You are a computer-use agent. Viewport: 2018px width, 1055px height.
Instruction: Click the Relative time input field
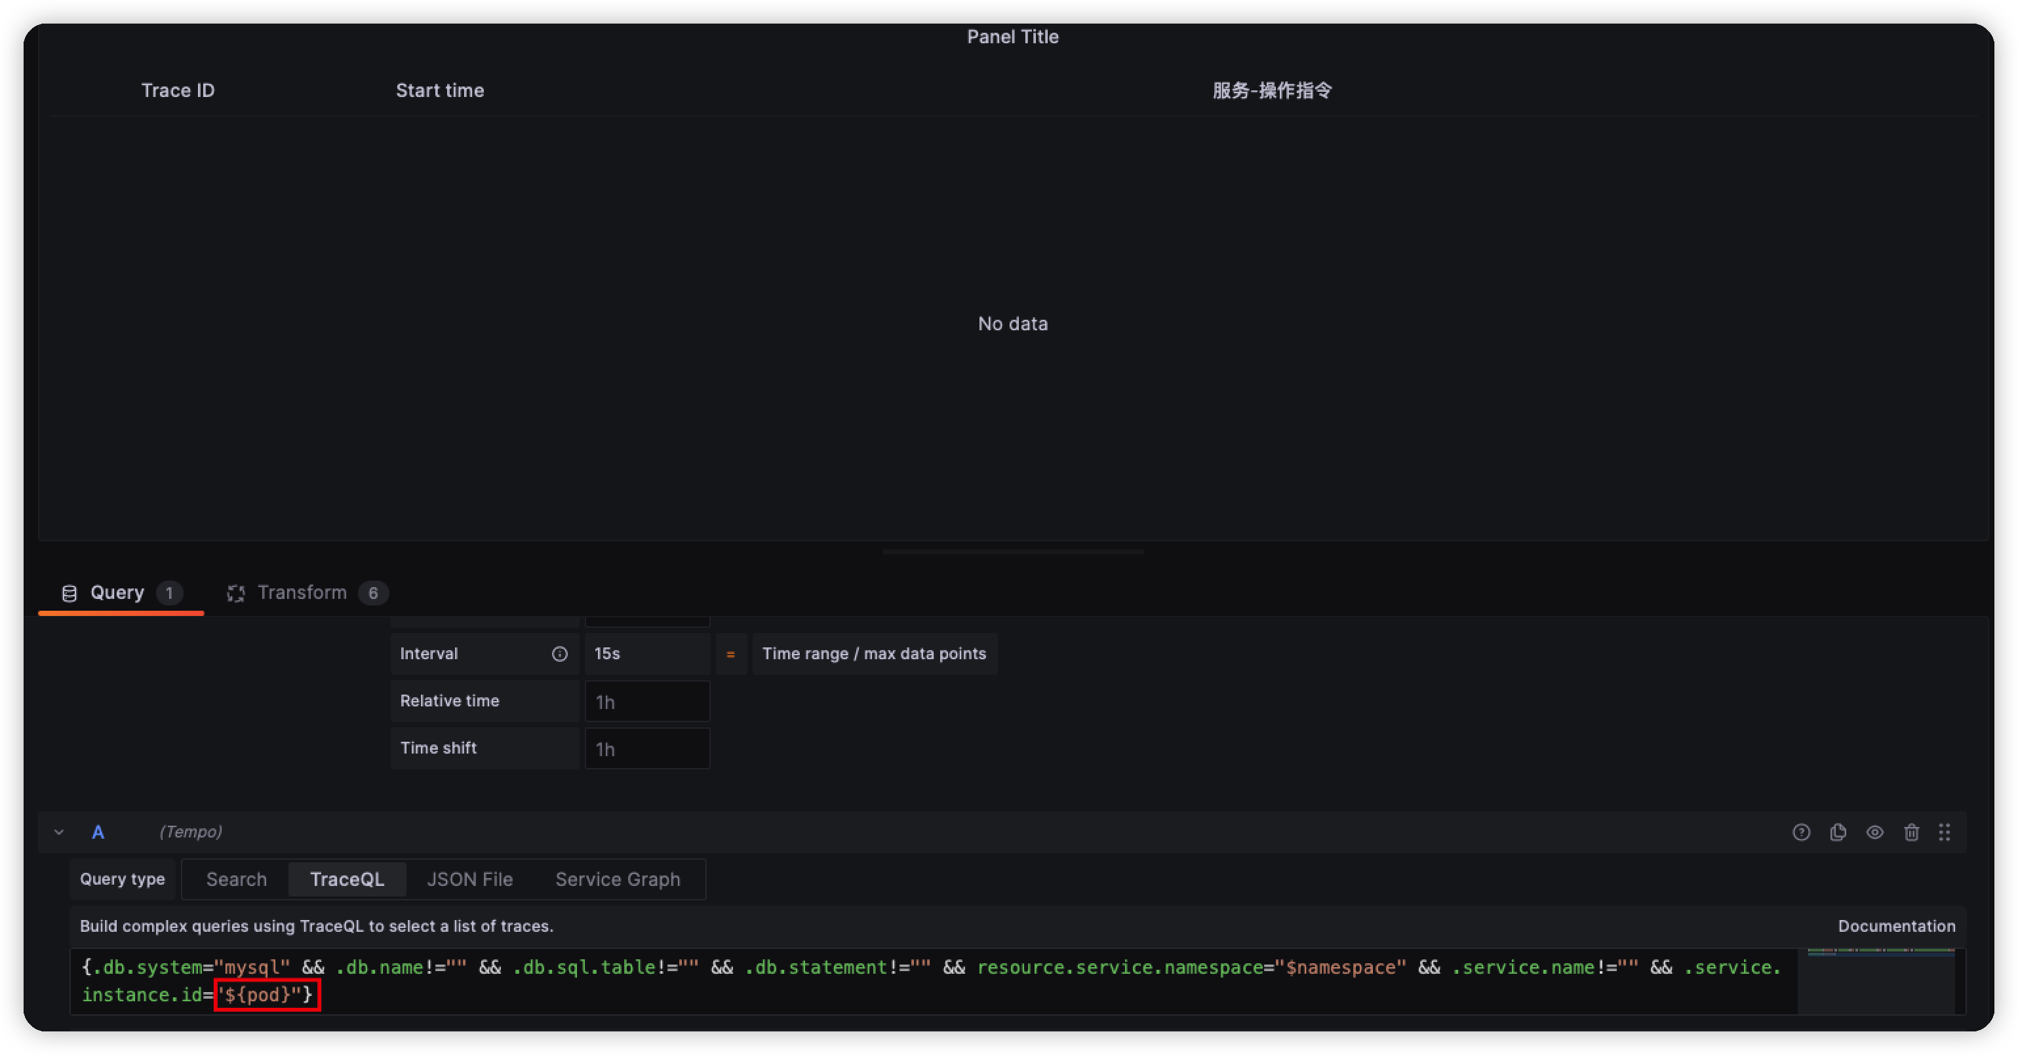(647, 701)
